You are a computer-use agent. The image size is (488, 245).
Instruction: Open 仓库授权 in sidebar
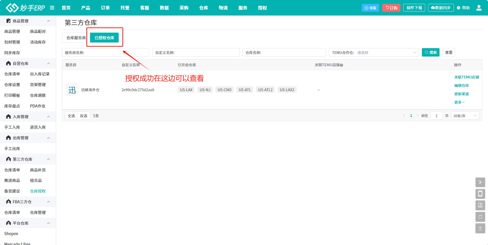coord(38,191)
